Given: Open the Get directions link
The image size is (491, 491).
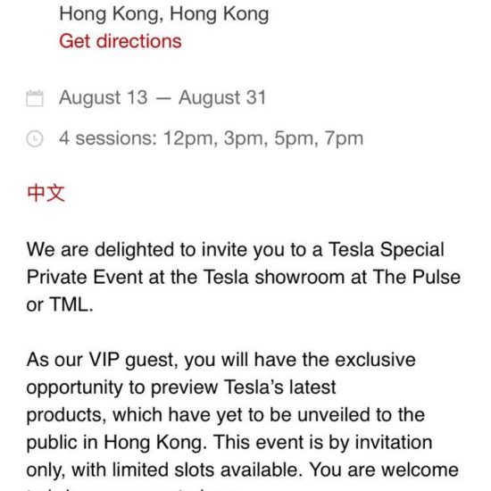Looking at the screenshot, I should click(121, 41).
